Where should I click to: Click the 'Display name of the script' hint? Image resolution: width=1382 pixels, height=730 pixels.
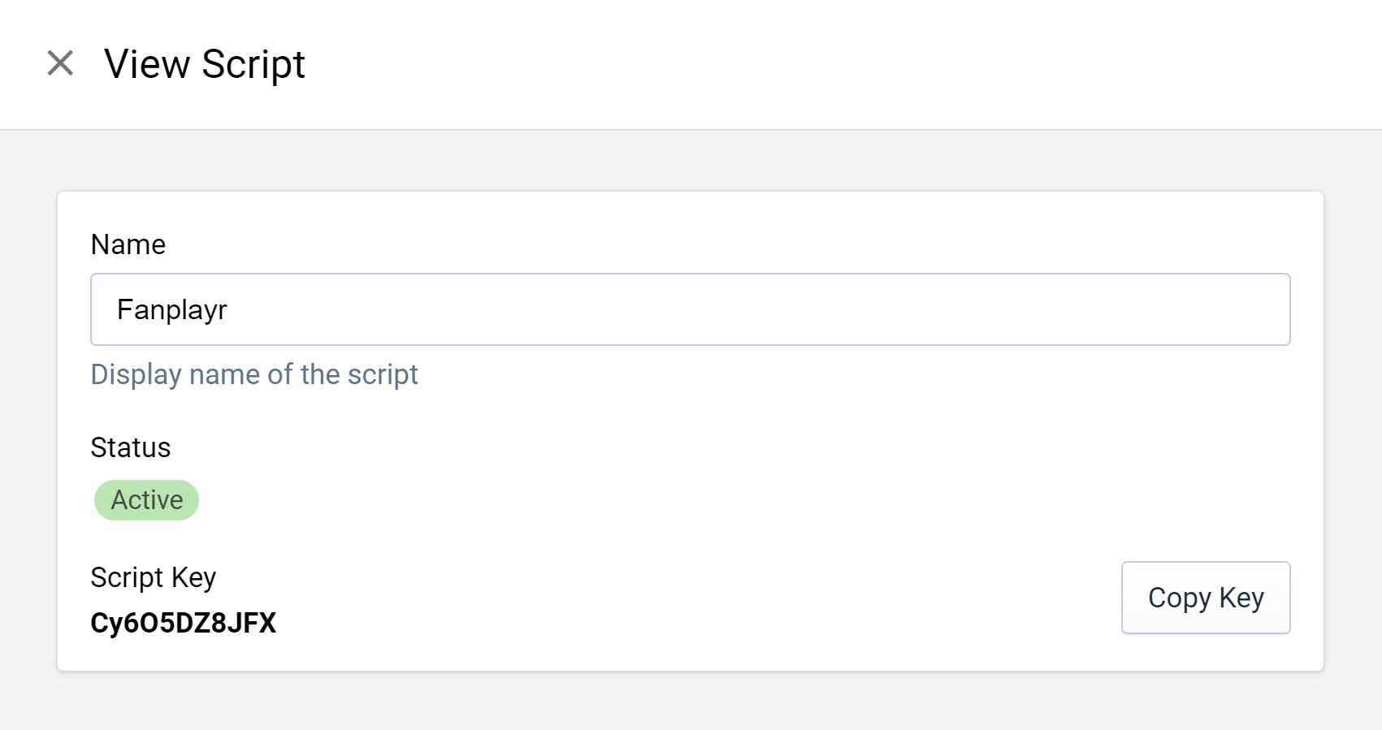[254, 374]
